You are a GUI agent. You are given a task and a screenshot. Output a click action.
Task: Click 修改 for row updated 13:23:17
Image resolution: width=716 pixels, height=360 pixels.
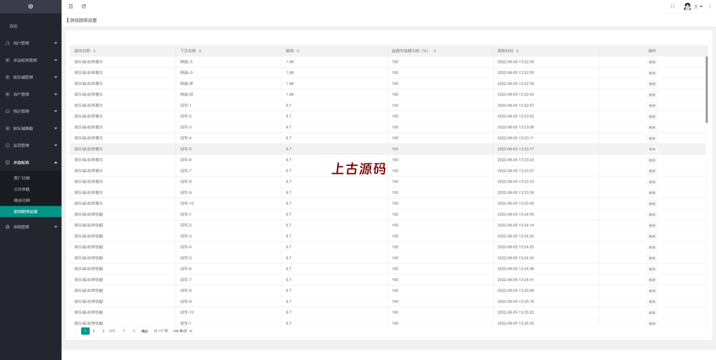(x=652, y=149)
